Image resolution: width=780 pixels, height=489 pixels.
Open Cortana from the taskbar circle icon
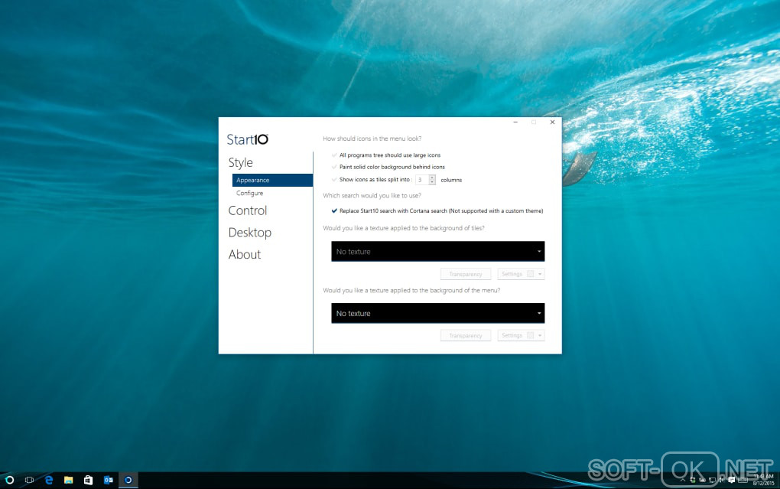click(9, 480)
